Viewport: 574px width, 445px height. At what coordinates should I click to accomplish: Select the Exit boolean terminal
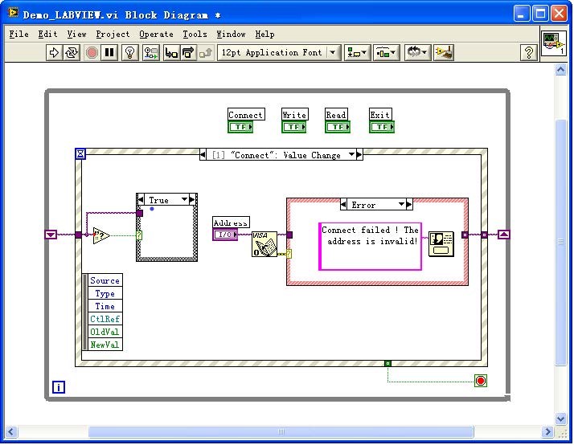[x=381, y=127]
